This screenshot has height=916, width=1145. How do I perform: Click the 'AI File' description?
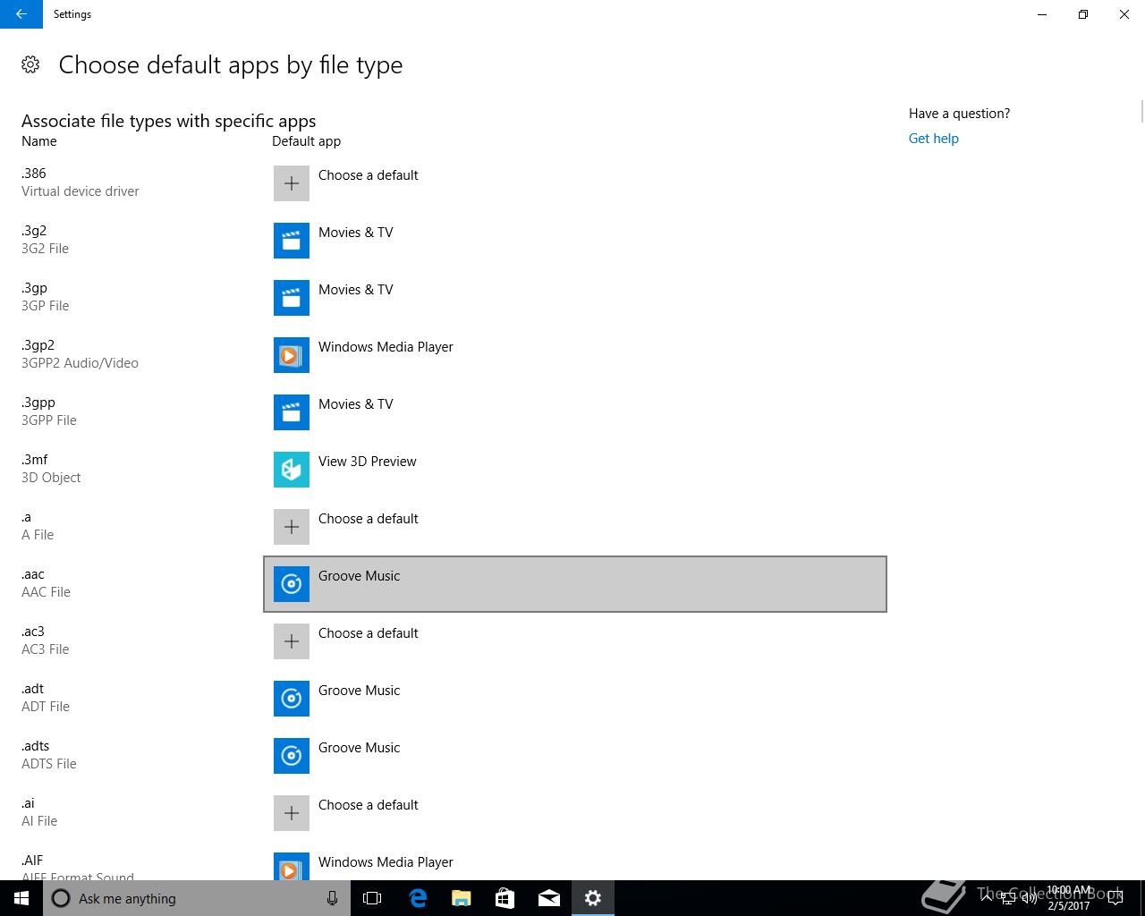point(39,821)
